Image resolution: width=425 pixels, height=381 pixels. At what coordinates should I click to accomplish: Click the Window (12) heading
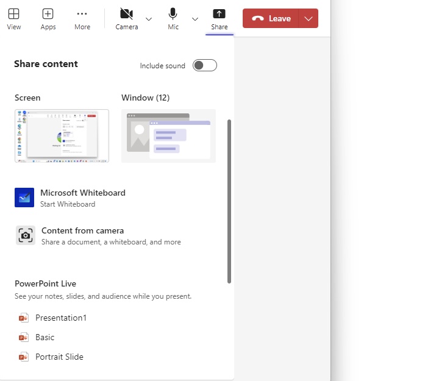[146, 98]
